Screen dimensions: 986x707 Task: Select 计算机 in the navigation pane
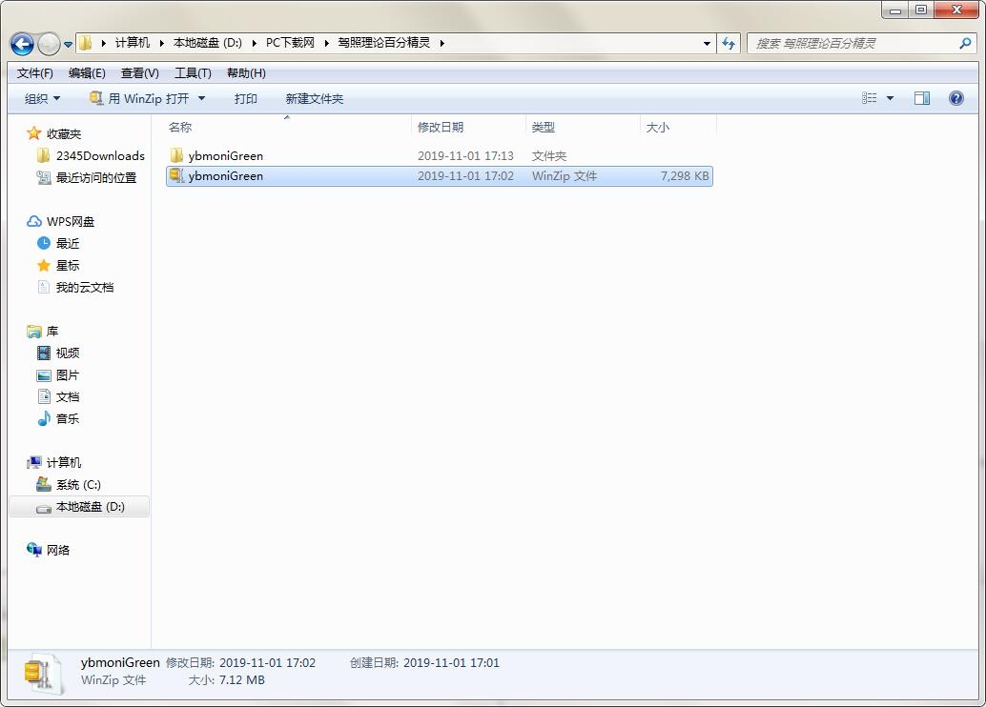coord(54,462)
